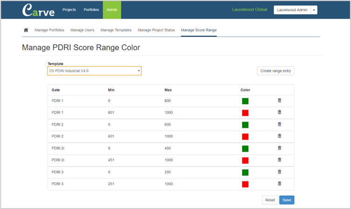Viewport: 351px width, 209px height.
Task: Expand the Laurelwood Admin caret menu
Action: point(314,10)
